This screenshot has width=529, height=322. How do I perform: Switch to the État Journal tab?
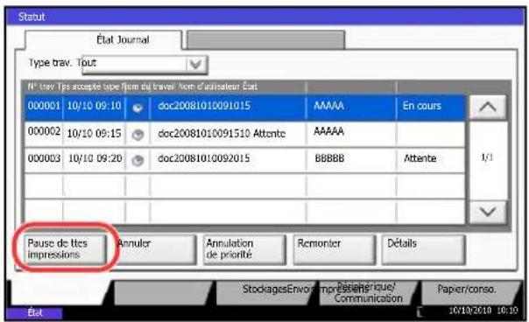point(104,40)
